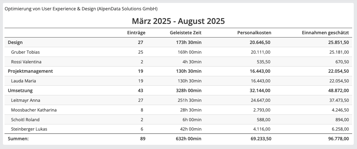Click on Rossi Valentina's name
This screenshot has width=357, height=149.
pos(26,62)
